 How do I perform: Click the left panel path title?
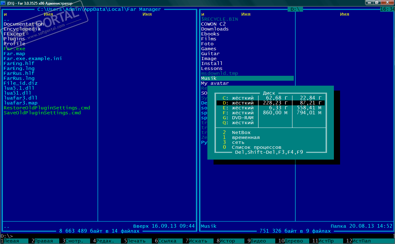(x=99, y=9)
